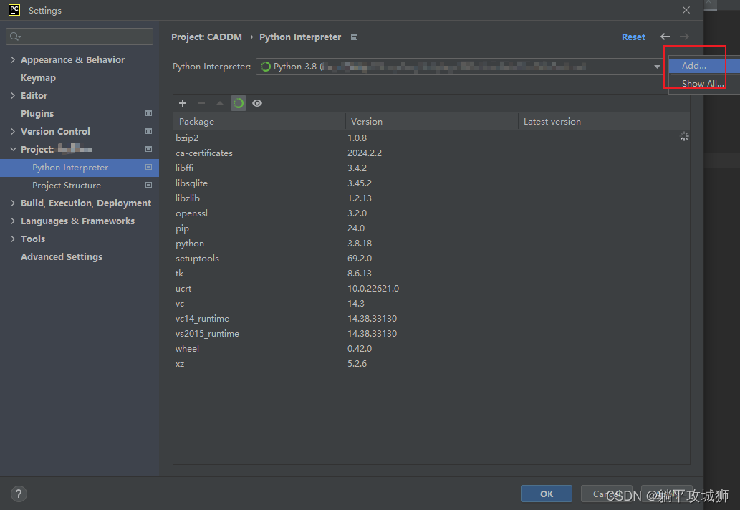The image size is (740, 510).
Task: Click project-level icon beside breadcrumb title
Action: point(355,37)
